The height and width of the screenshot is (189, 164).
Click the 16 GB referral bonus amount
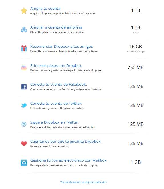click(x=136, y=47)
